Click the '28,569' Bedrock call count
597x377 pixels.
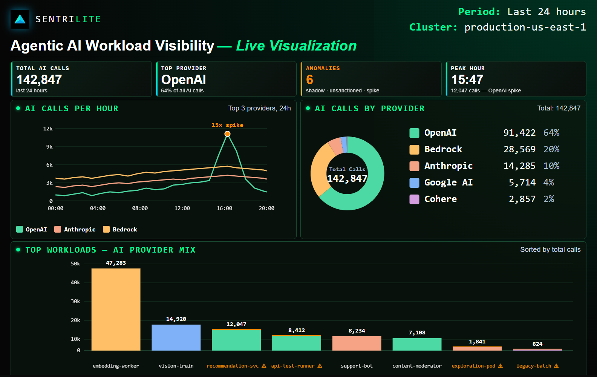pos(519,149)
